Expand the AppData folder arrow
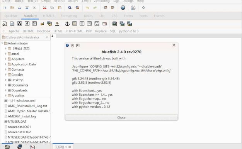This screenshot has width=242, height=149. (x=6, y=59)
